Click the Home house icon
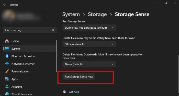This screenshot has height=96, width=179. pos(7,41)
